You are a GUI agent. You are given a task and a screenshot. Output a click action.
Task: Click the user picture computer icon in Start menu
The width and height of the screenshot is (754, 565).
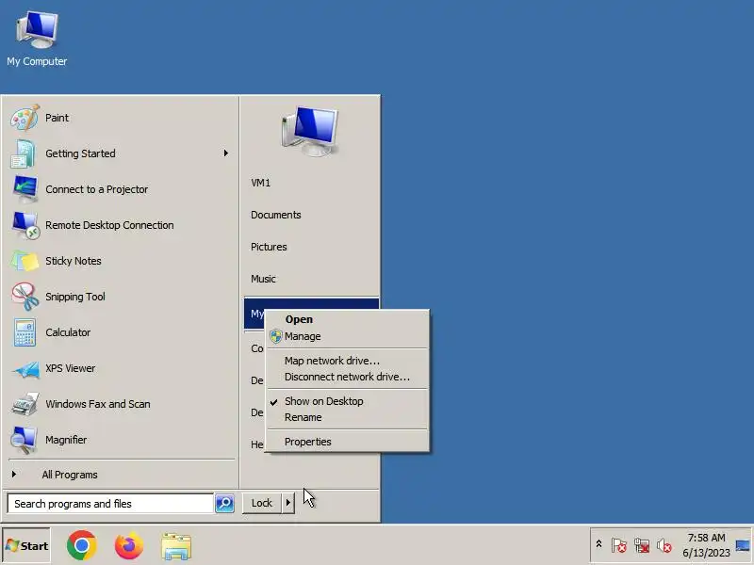(310, 131)
